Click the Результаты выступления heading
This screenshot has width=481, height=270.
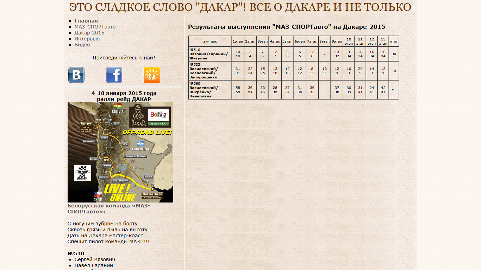(287, 27)
